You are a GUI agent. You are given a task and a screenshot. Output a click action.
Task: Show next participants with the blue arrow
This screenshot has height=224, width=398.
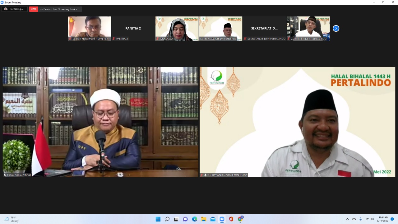336,28
